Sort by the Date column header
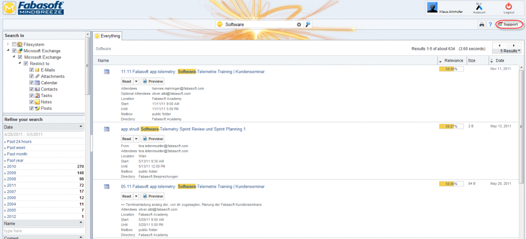This screenshot has height=239, width=526. 500,61
